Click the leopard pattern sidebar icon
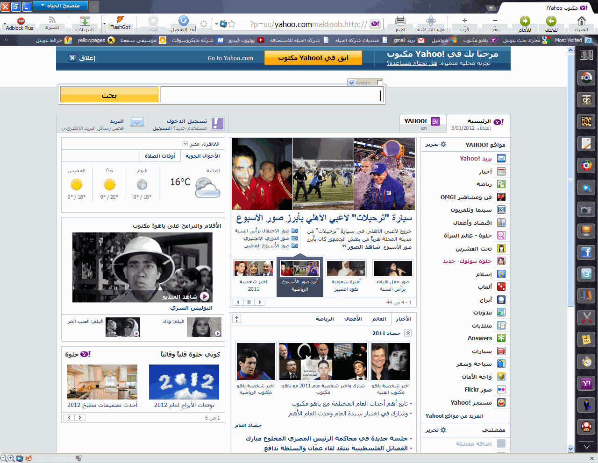Viewport: 598px width, 463px height. 586,122
